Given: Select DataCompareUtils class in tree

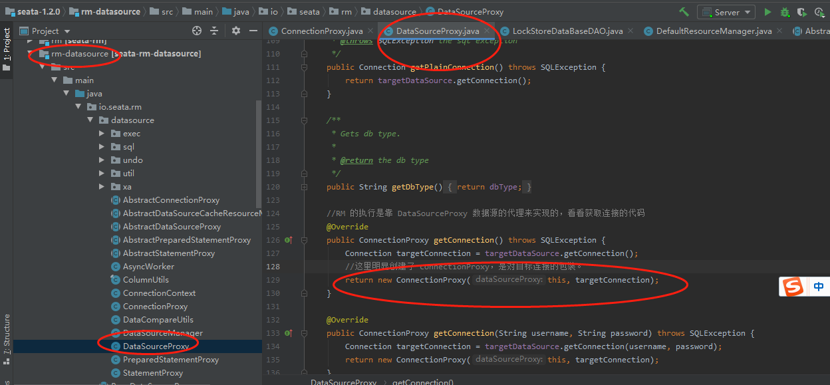Looking at the screenshot, I should point(158,319).
